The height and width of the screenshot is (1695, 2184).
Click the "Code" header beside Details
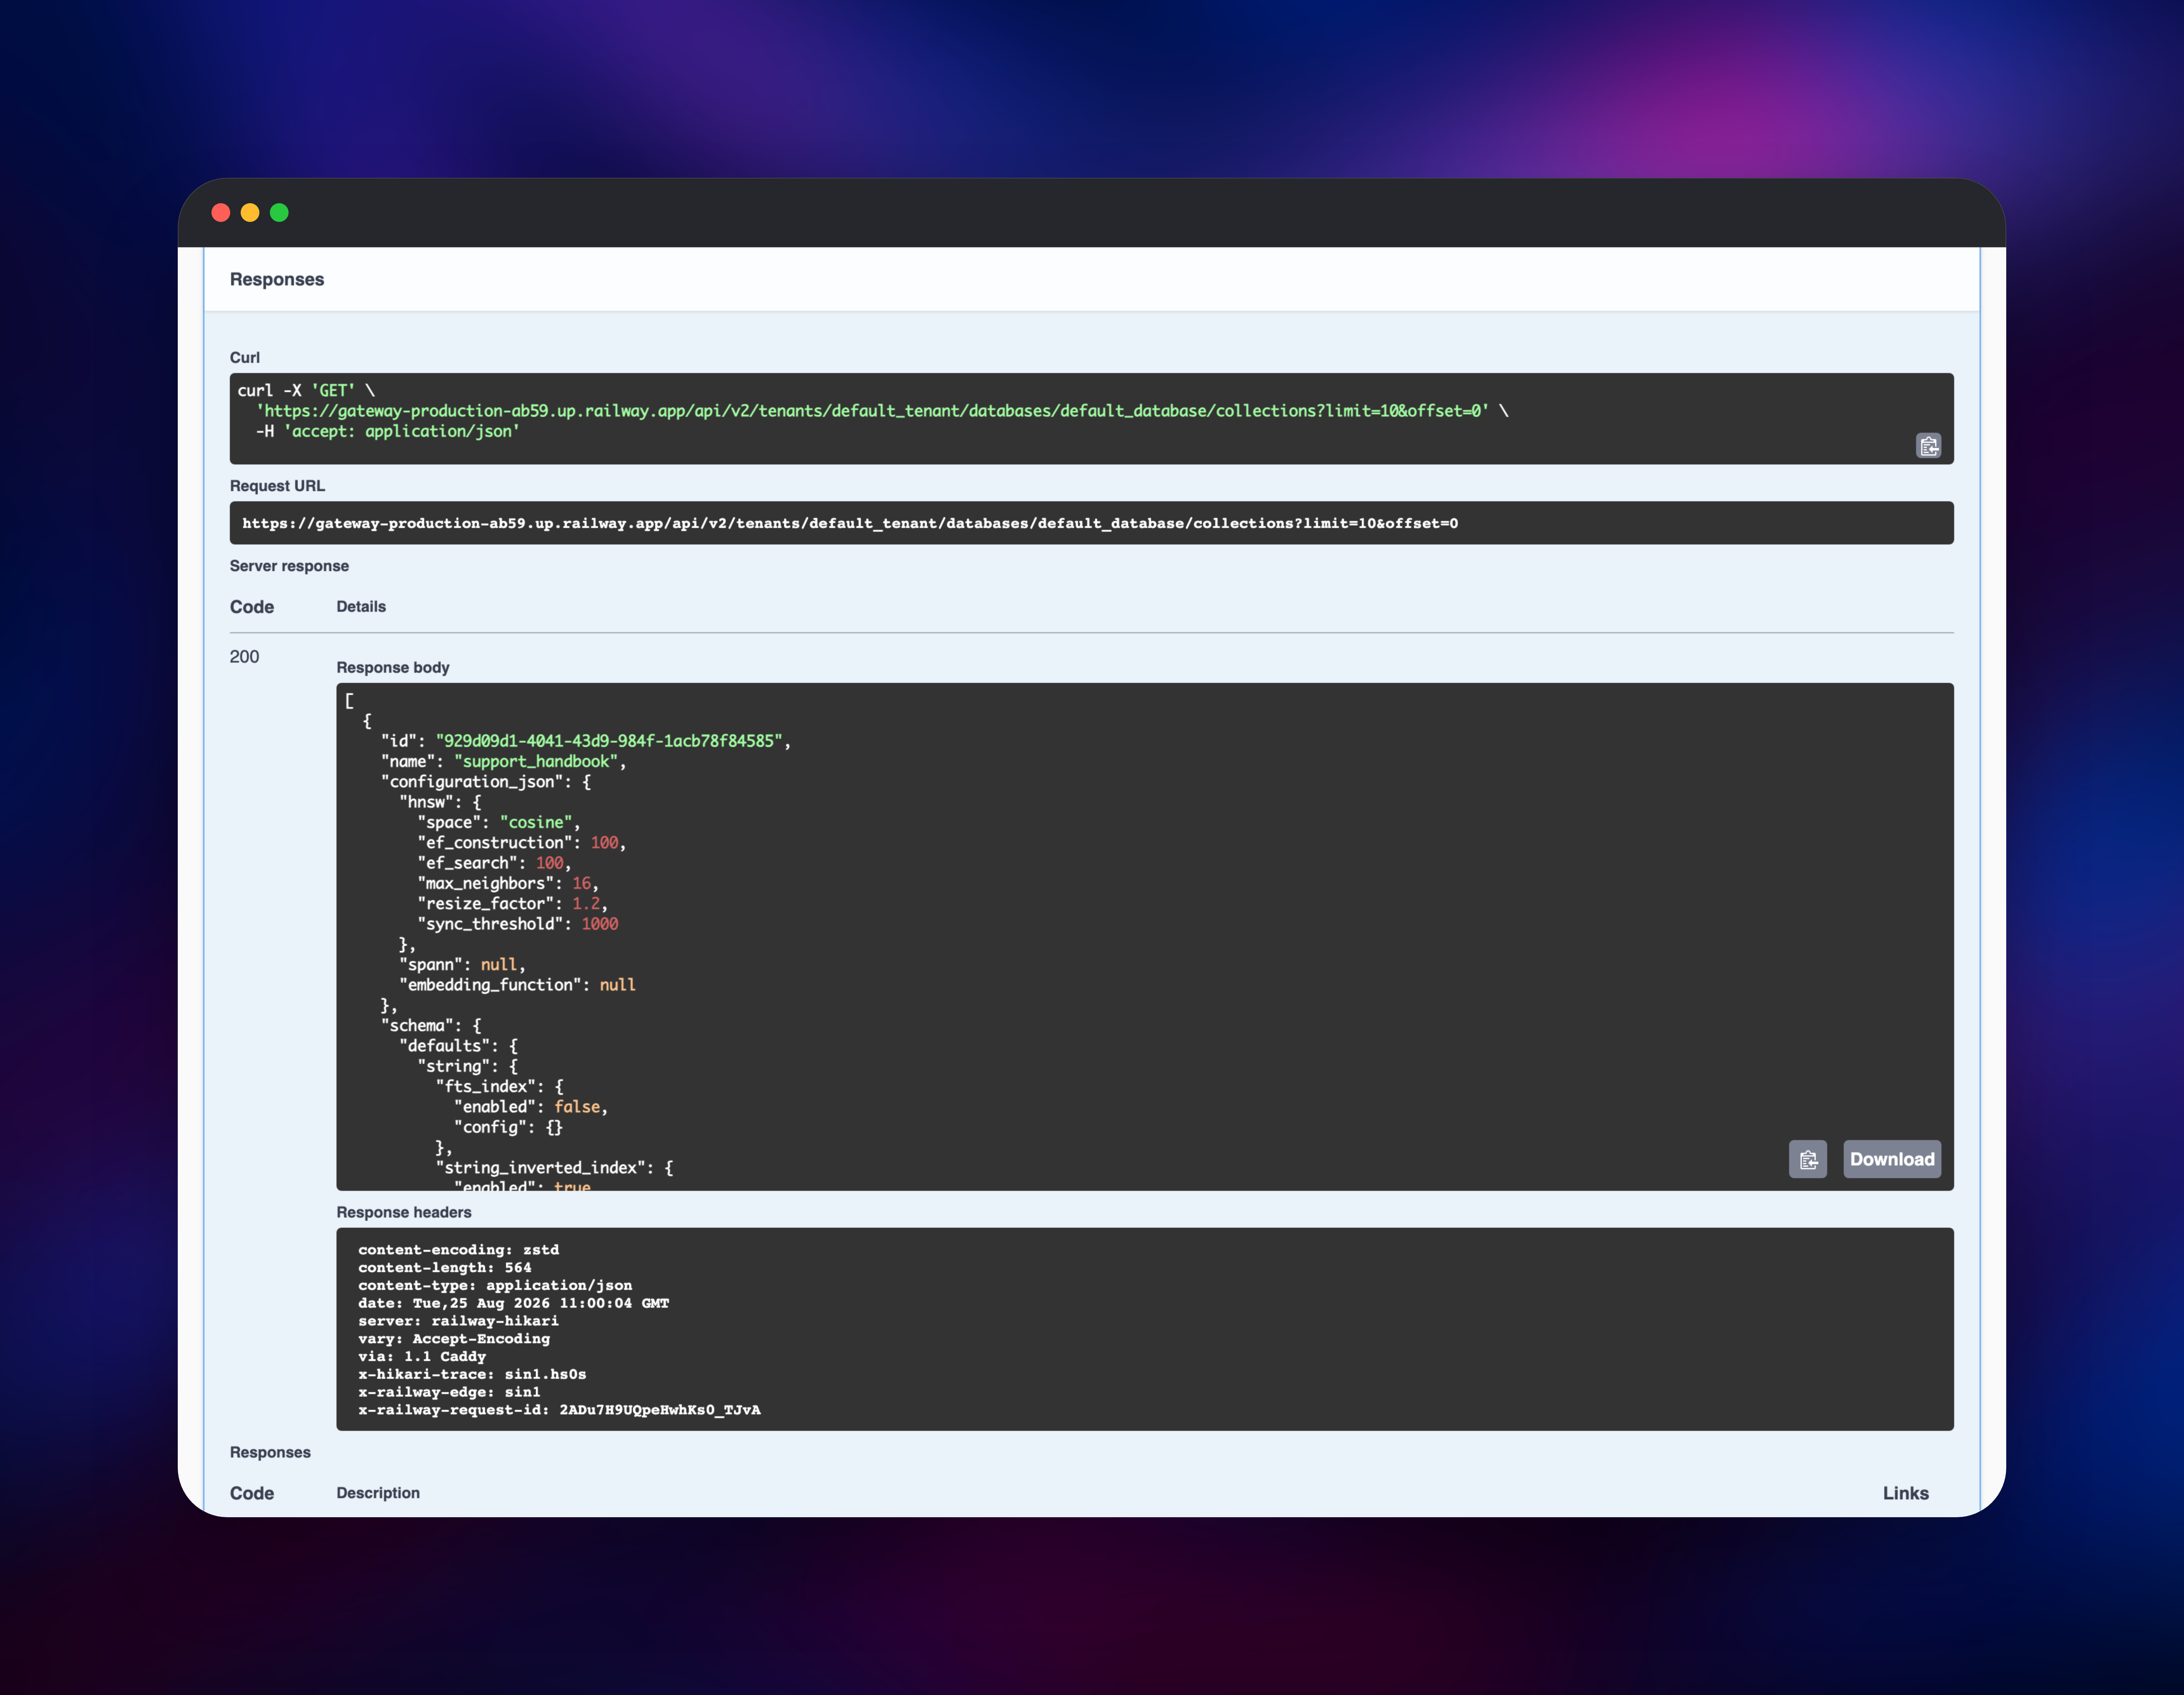(x=252, y=607)
